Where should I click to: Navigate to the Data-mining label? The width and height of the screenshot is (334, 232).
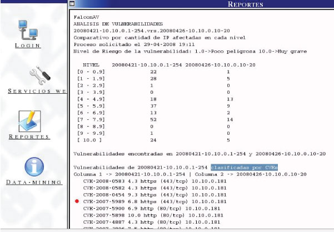pos(33,182)
